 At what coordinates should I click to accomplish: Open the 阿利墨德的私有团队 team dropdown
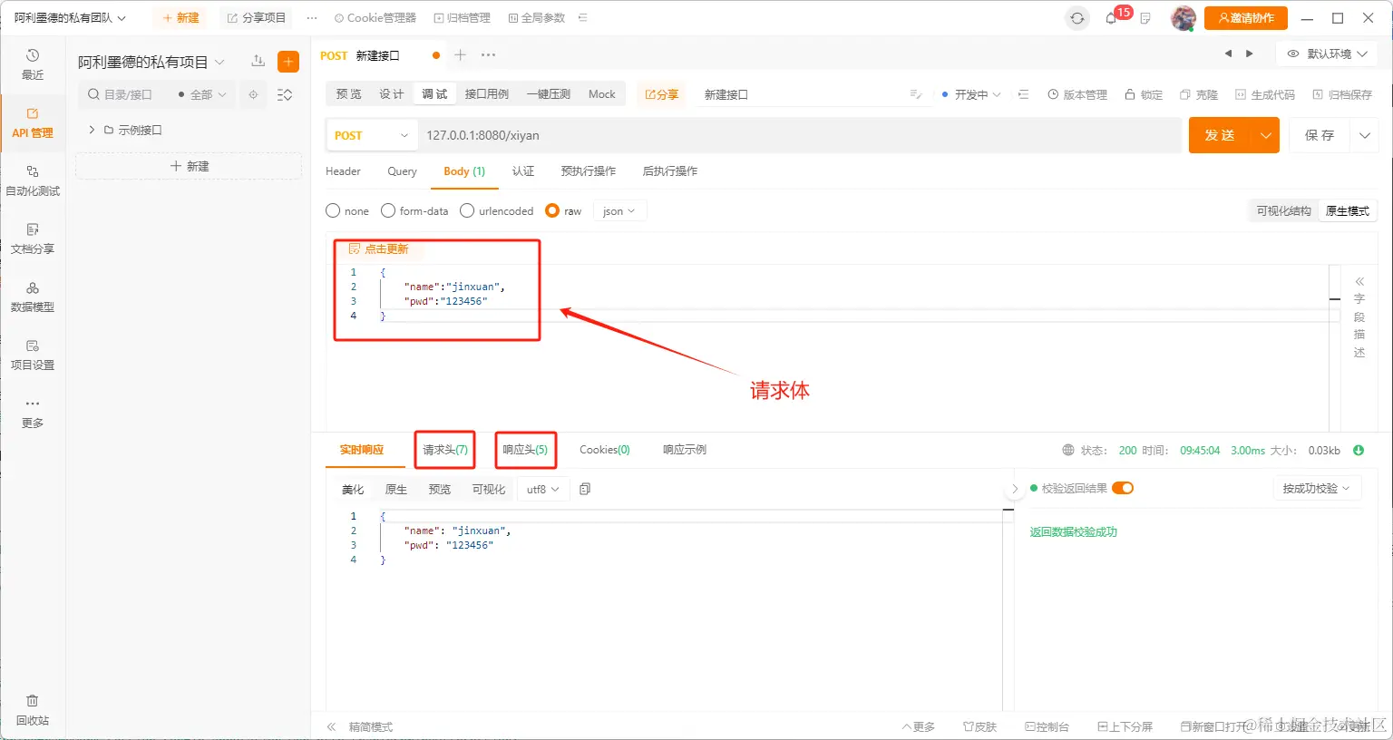click(x=70, y=18)
